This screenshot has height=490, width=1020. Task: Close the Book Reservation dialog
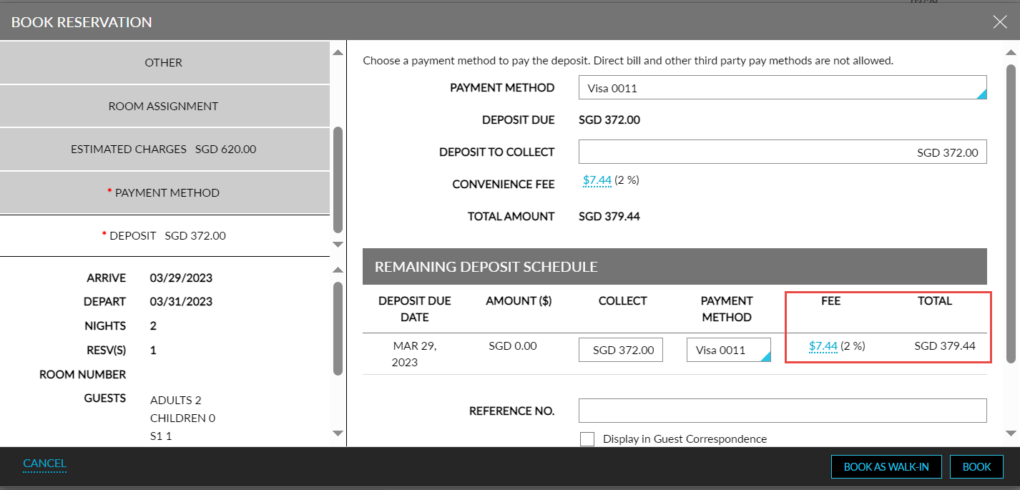pyautogui.click(x=999, y=22)
